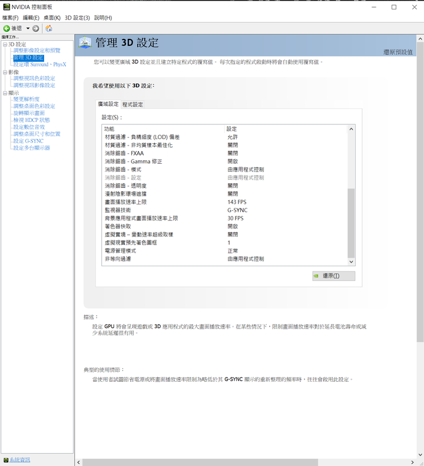The image size is (424, 466).
Task: Select the 電源管理模式 row
Action: click(x=224, y=251)
